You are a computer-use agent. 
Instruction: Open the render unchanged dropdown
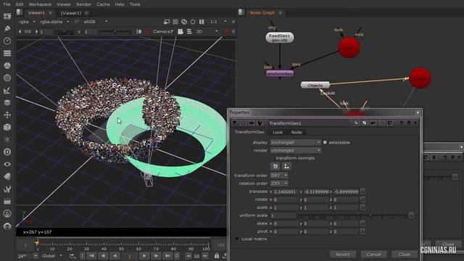tap(295, 150)
